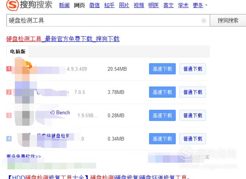
Task: Click version text 4.9.3.409
Action: pyautogui.click(x=77, y=69)
